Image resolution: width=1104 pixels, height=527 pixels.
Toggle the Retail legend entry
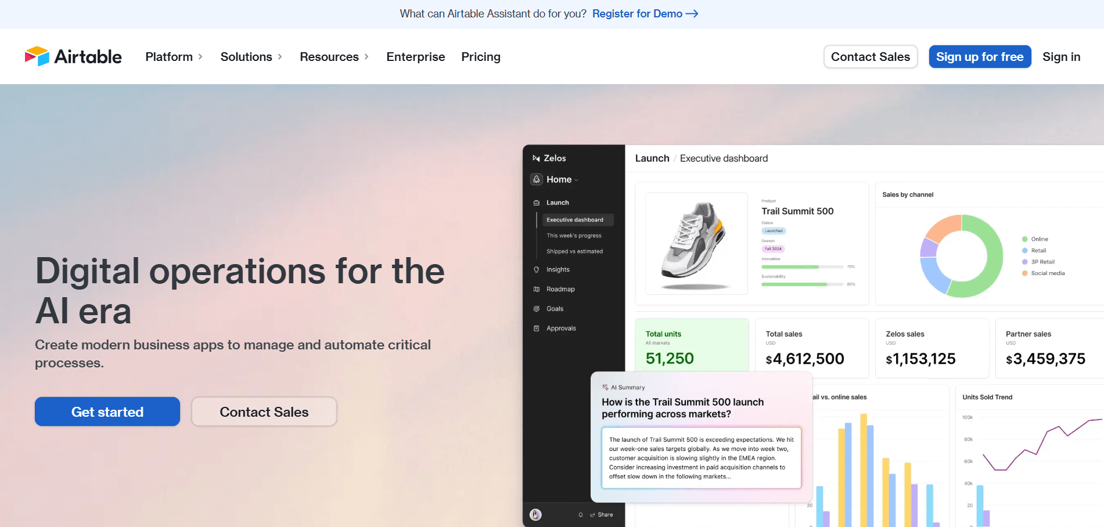[x=1037, y=250]
